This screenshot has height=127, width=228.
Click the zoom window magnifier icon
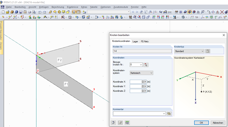(x=135, y=17)
